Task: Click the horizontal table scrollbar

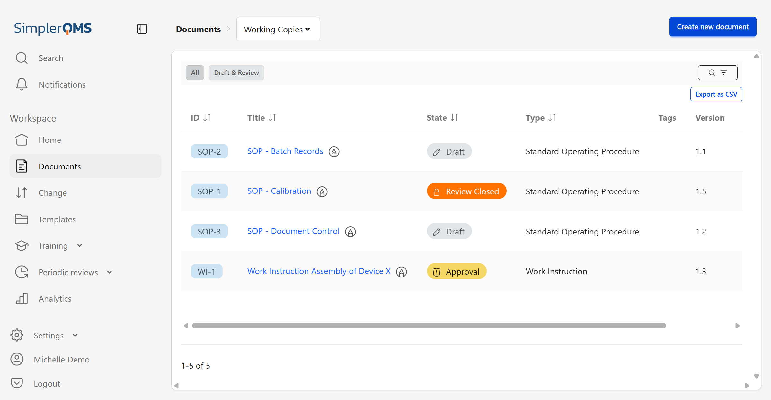Action: coord(429,326)
